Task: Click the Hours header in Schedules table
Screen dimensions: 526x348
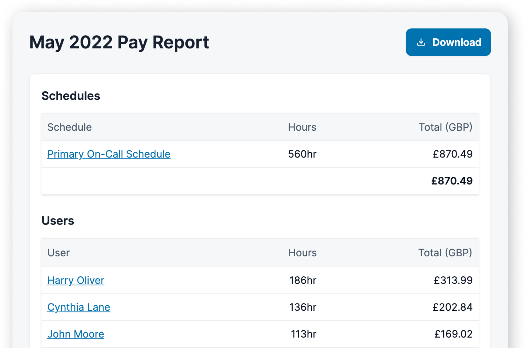Action: click(x=302, y=127)
